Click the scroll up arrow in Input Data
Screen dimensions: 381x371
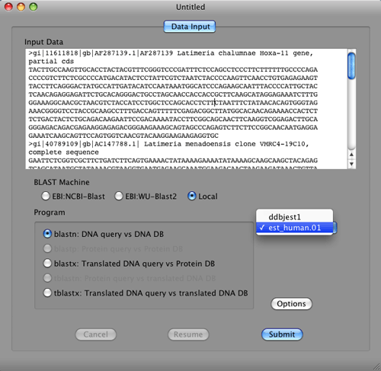point(351,155)
